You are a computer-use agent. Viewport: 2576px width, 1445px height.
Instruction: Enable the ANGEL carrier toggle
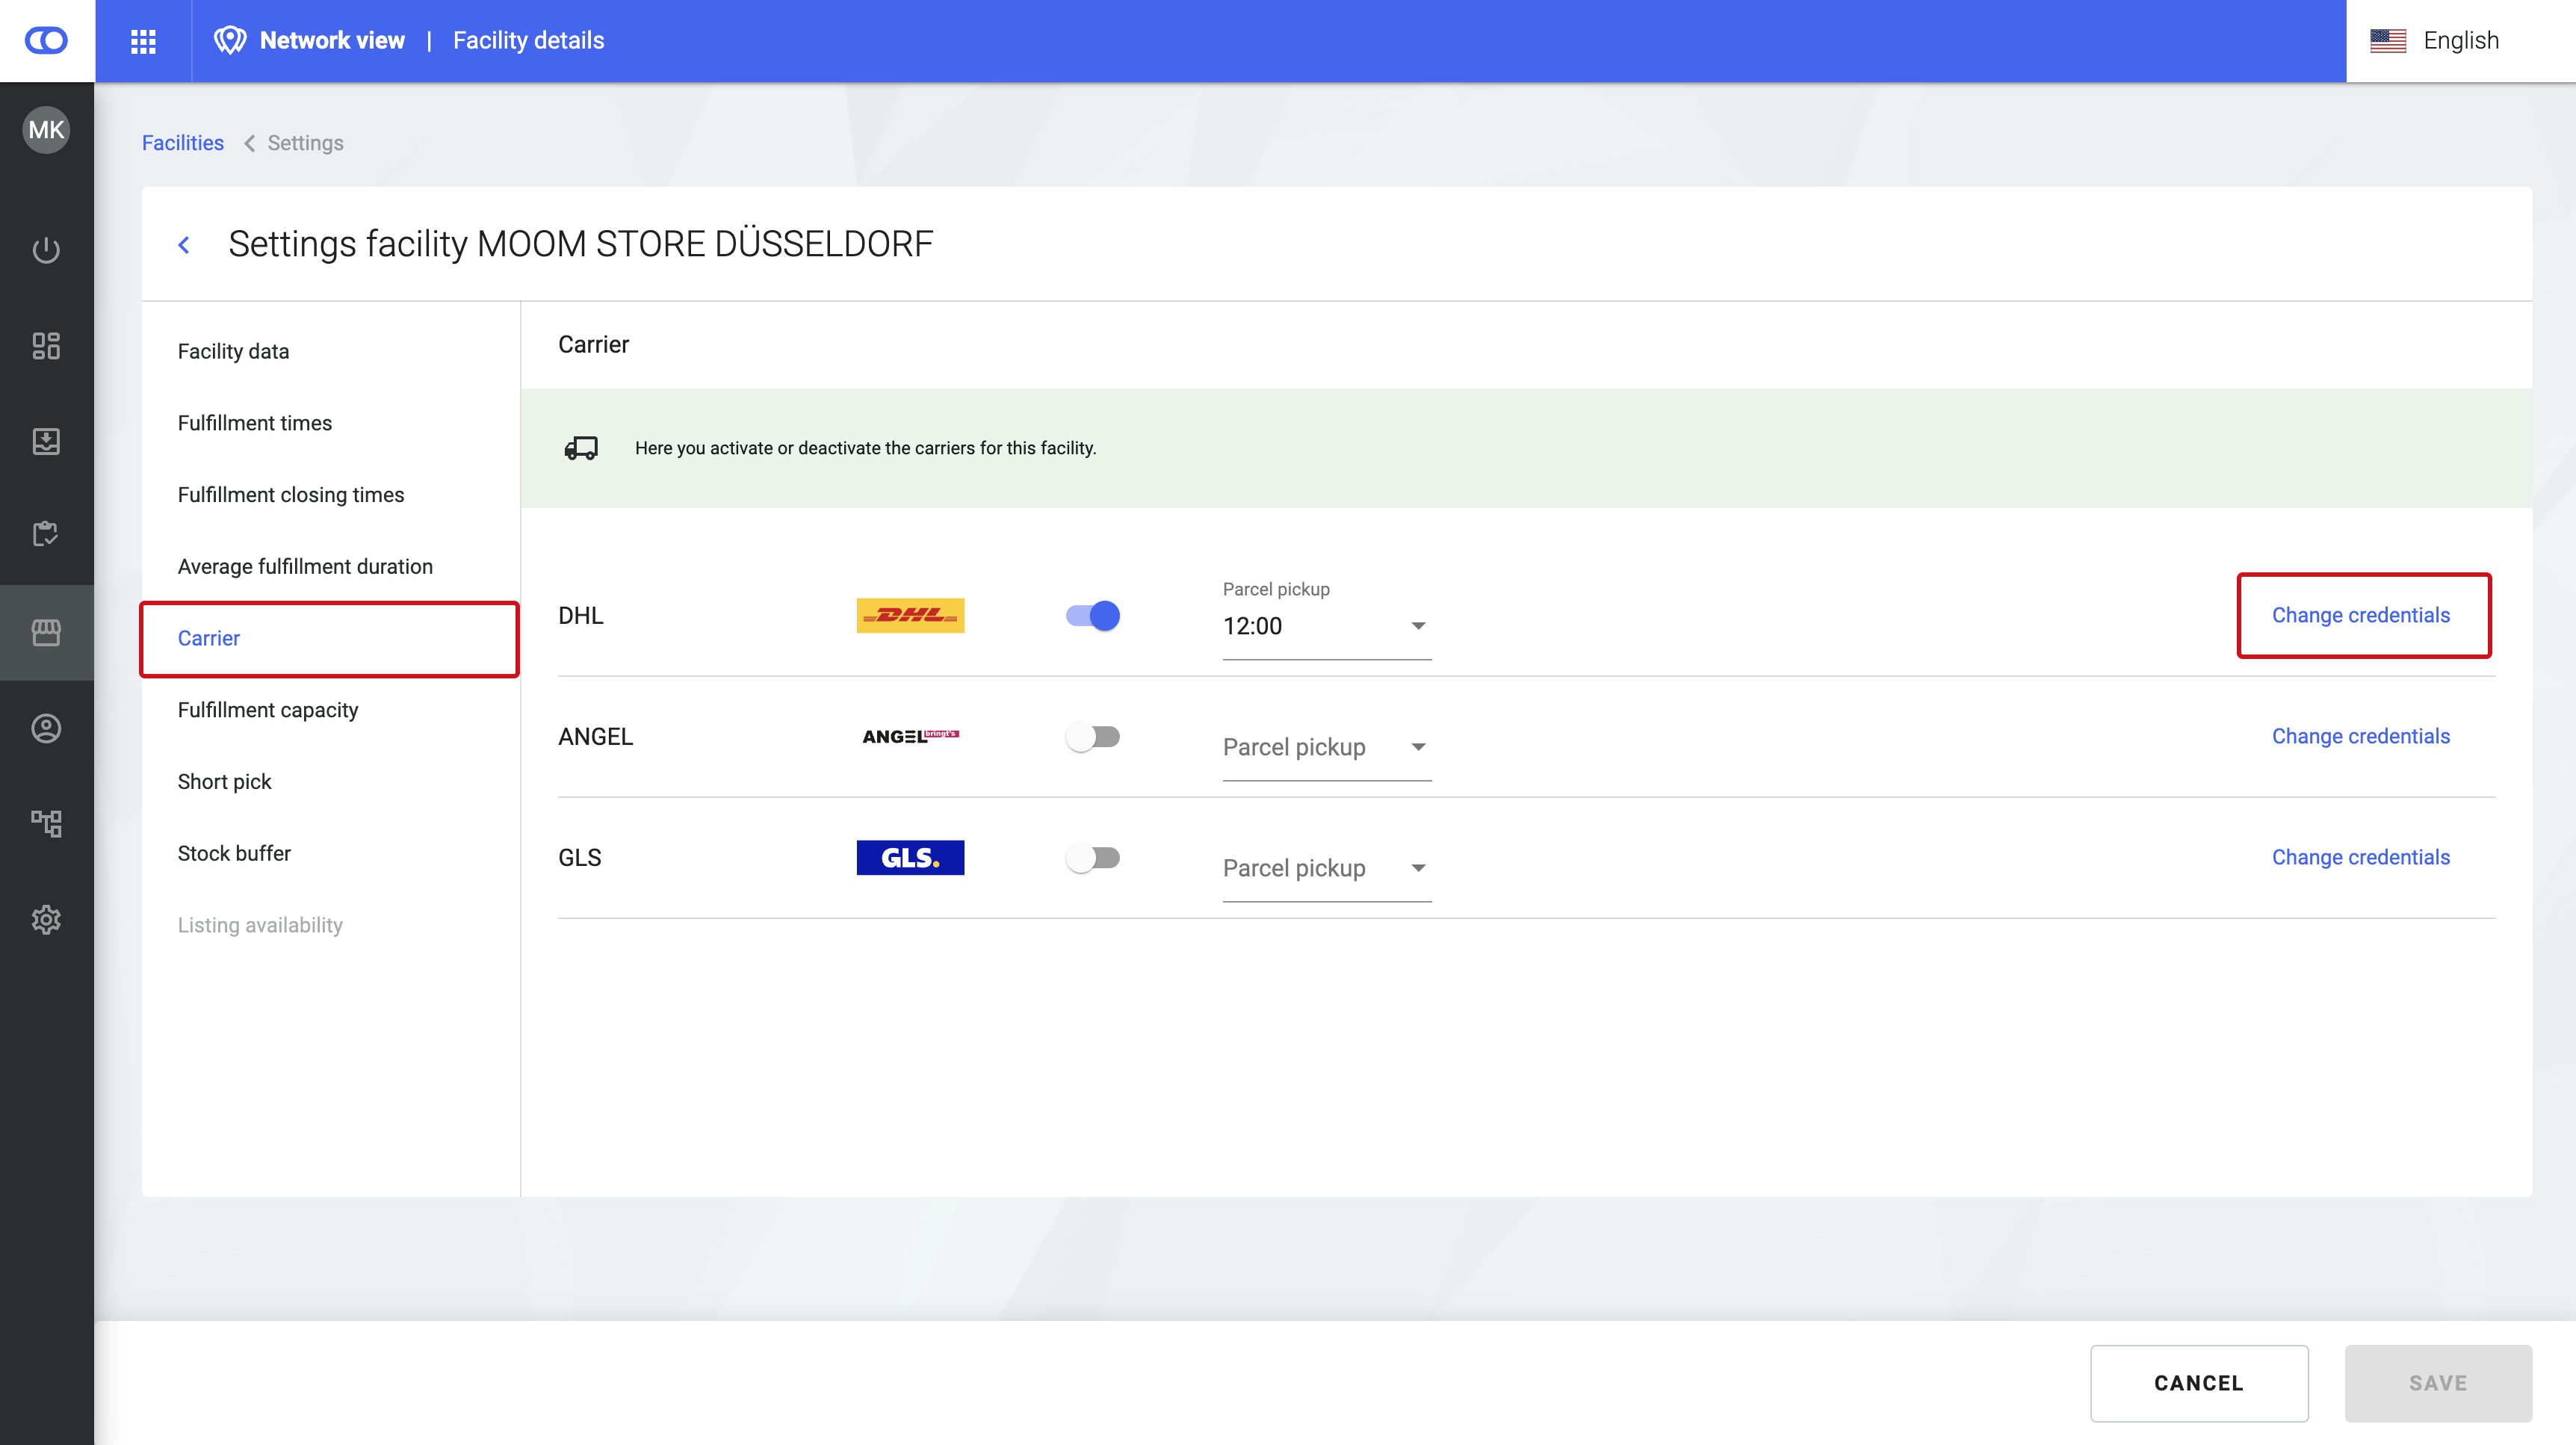pyautogui.click(x=1092, y=737)
